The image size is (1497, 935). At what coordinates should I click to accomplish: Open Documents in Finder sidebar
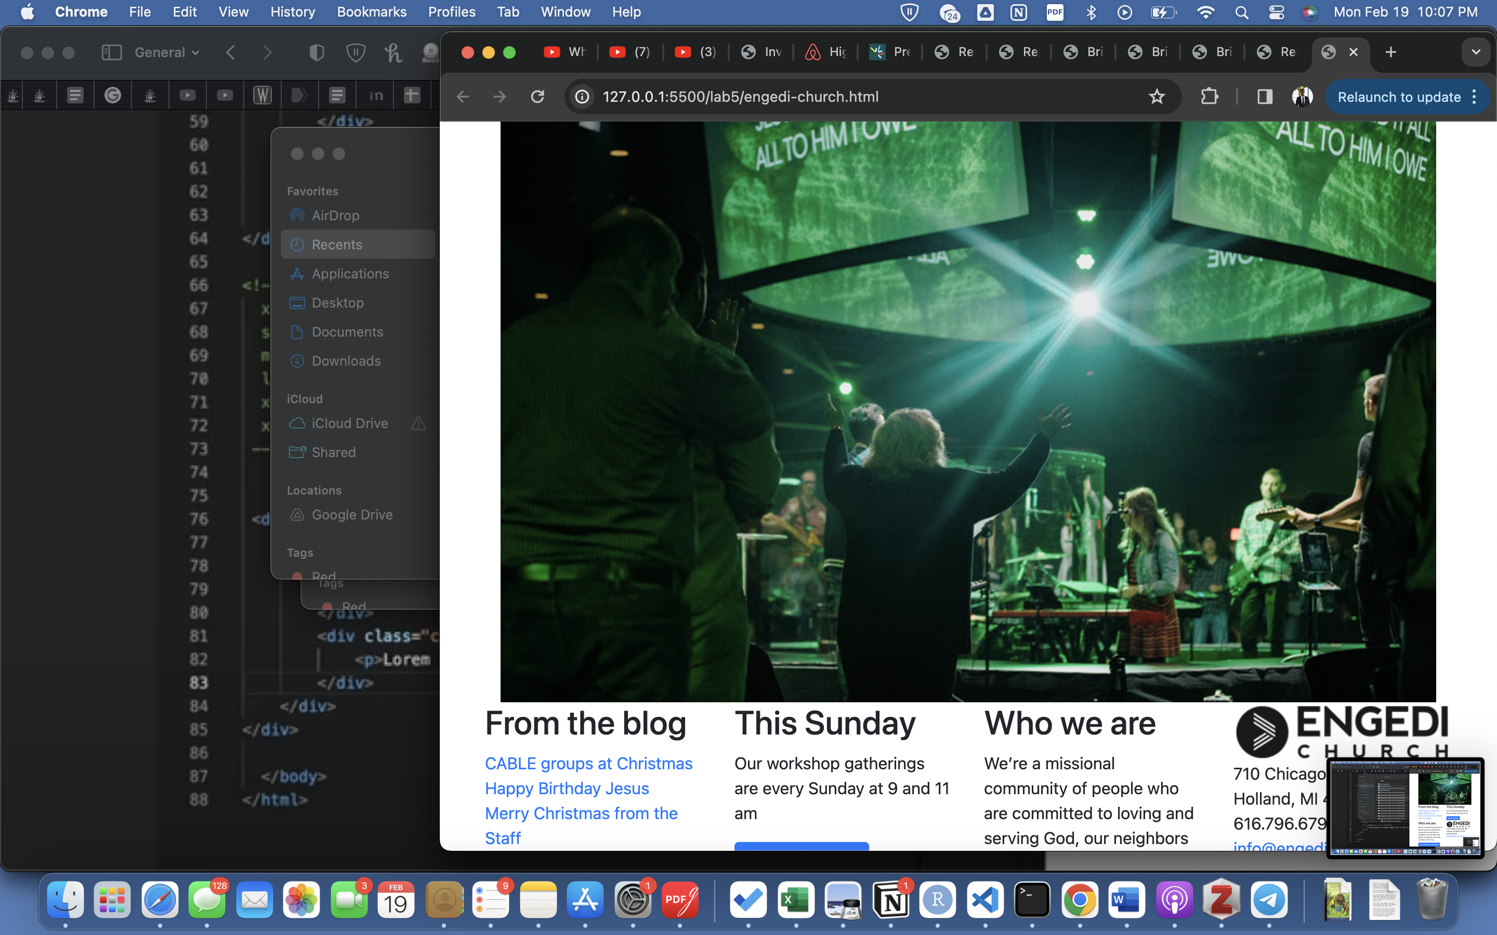point(358,331)
